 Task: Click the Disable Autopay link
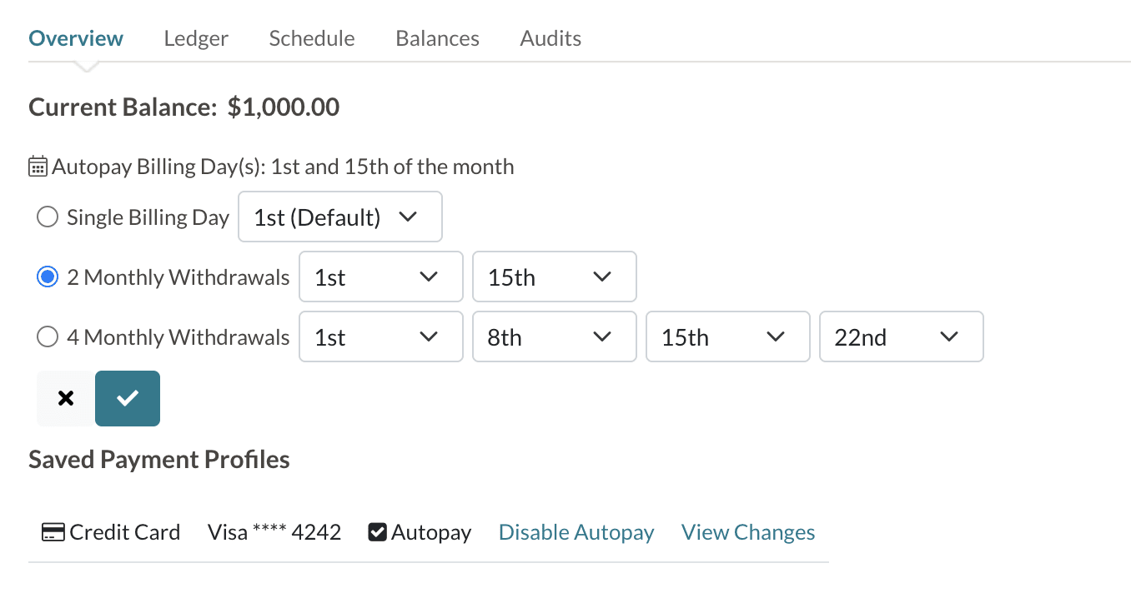(576, 532)
